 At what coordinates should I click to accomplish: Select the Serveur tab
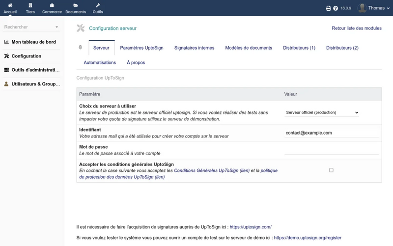coord(101,48)
